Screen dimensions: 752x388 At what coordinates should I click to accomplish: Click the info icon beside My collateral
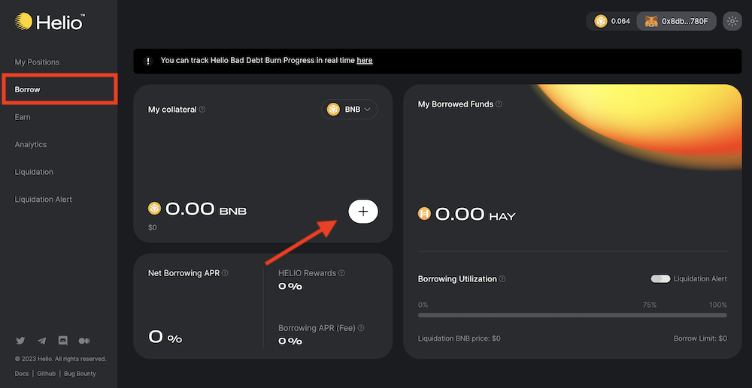pyautogui.click(x=202, y=110)
